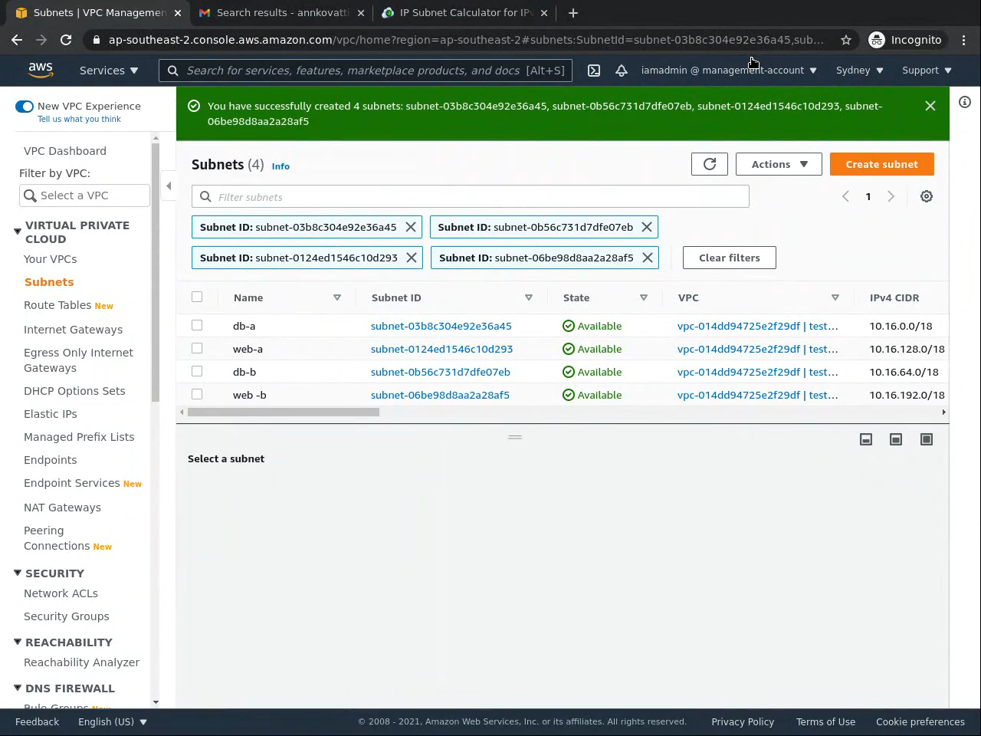Screen dimensions: 981x736
Task: Open Security Groups in the sidebar
Action: coord(66,616)
